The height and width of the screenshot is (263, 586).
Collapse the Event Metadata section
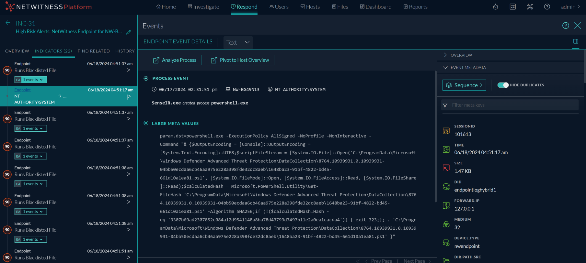pyautogui.click(x=445, y=68)
